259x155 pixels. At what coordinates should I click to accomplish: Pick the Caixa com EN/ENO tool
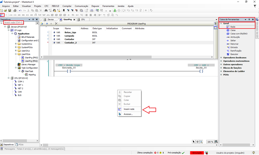[238, 34]
